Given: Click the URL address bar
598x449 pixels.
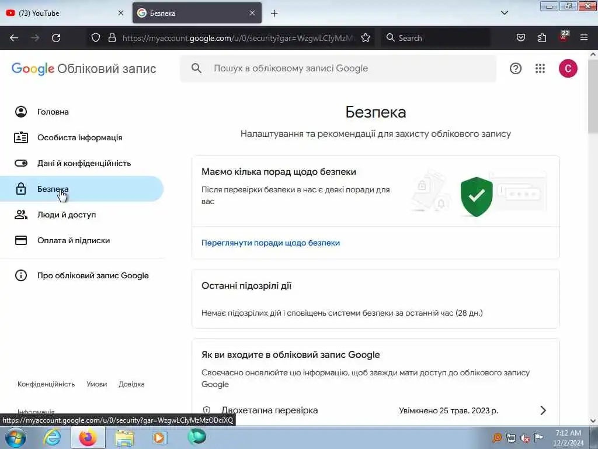Looking at the screenshot, I should (x=238, y=38).
